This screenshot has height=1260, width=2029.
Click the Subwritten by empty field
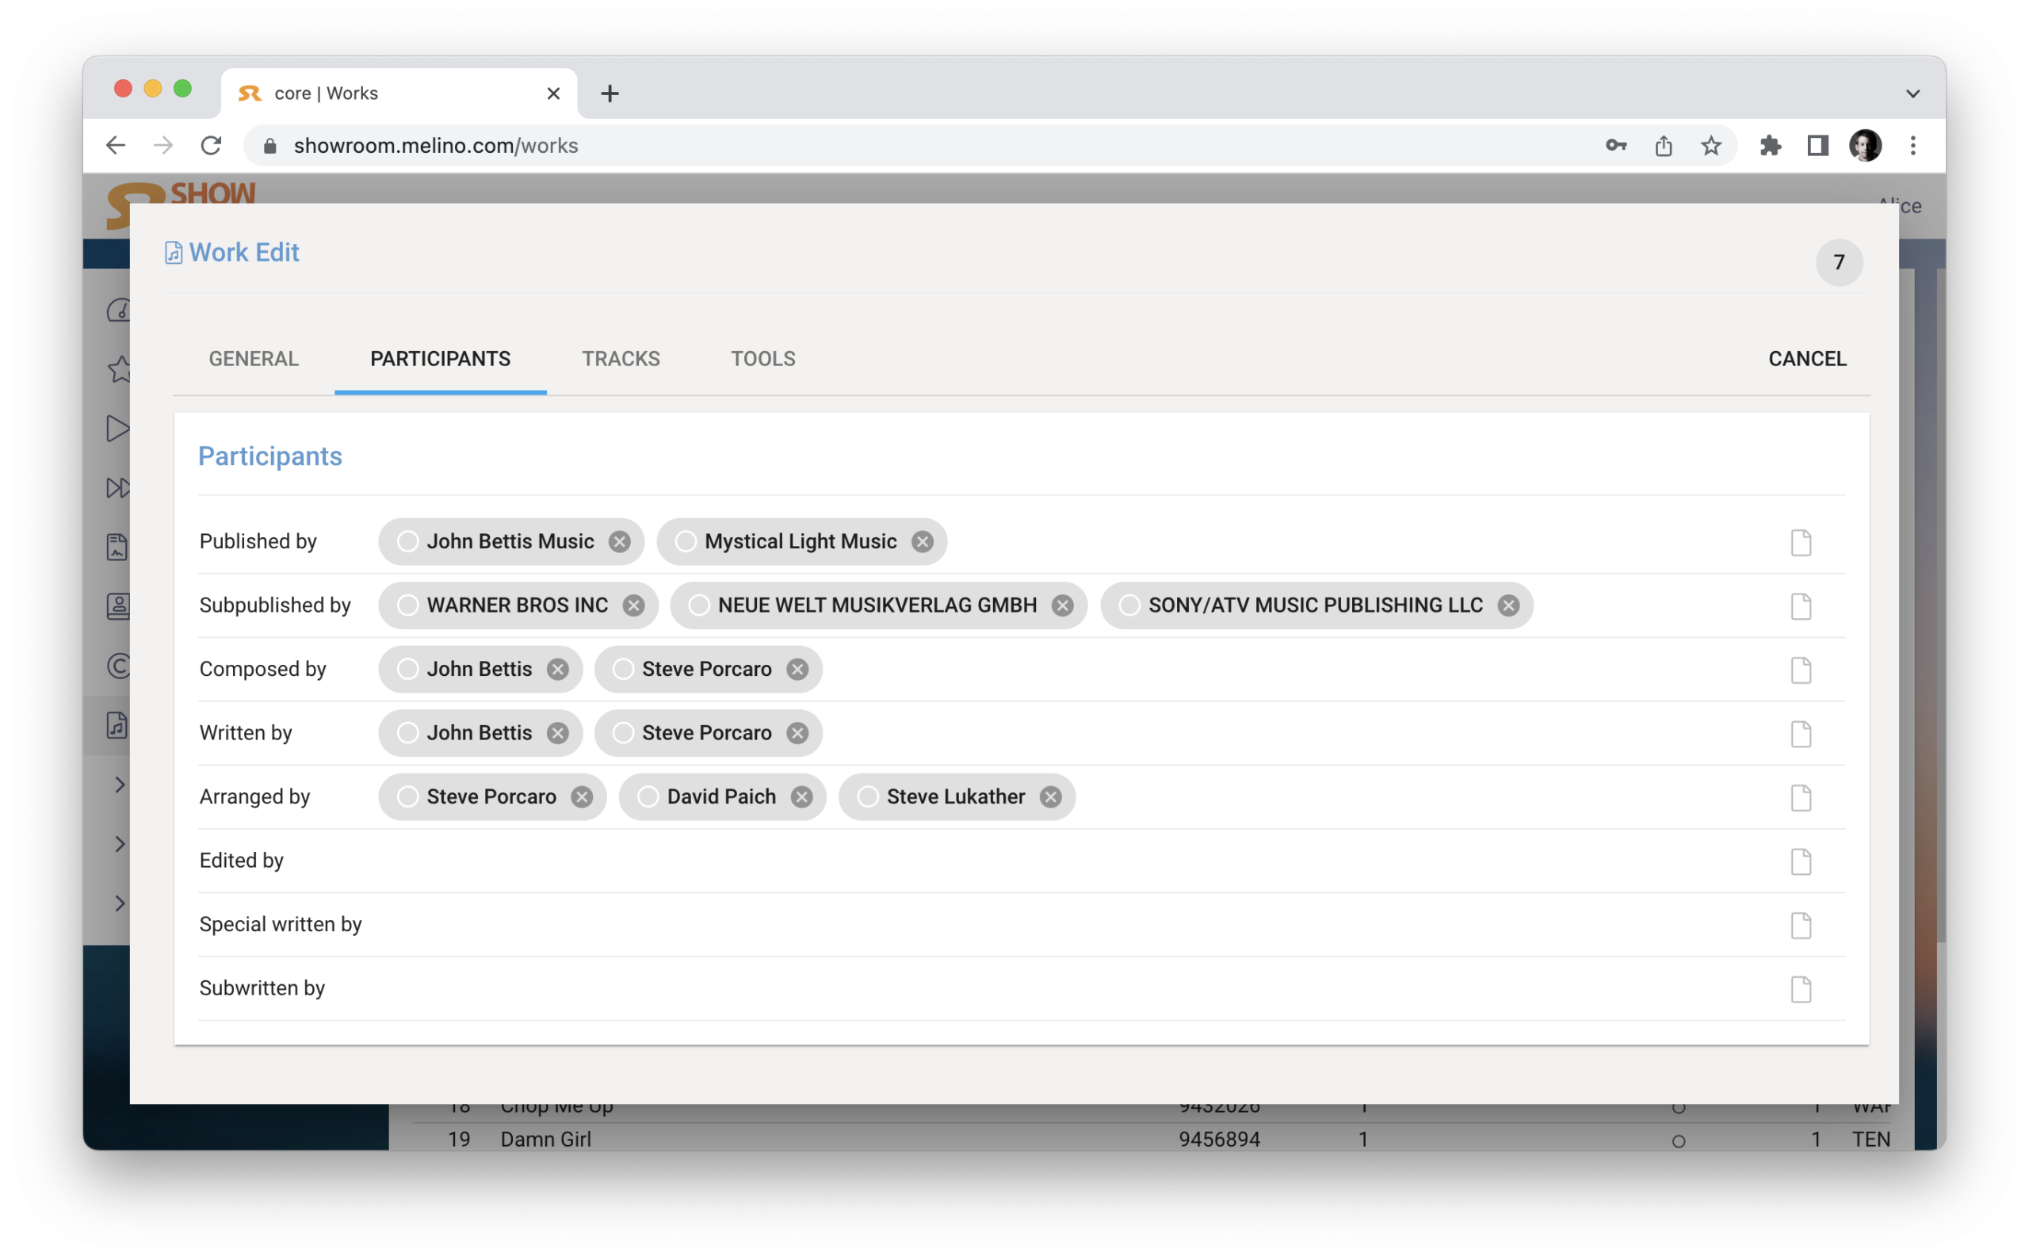[x=1075, y=989]
